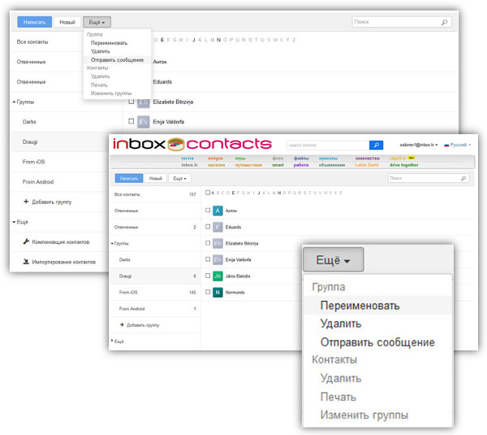Click Jānis Balodis' green JB avatar
The height and width of the screenshot is (435, 487).
click(218, 276)
